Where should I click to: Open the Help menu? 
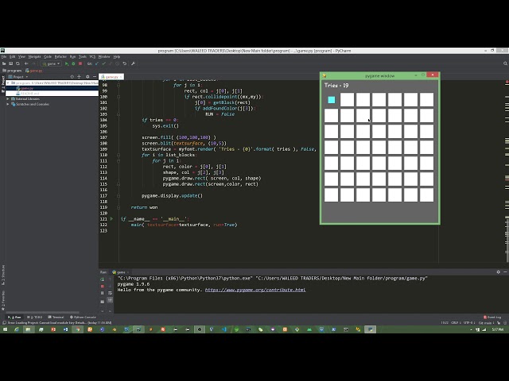(x=117, y=56)
